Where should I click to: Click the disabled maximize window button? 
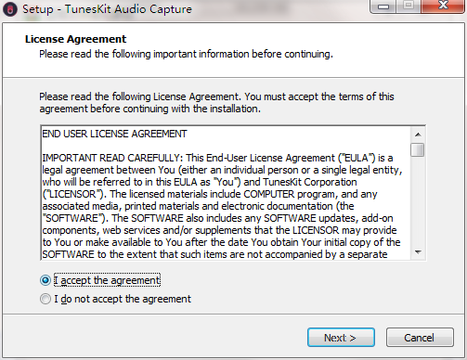tap(409, 6)
